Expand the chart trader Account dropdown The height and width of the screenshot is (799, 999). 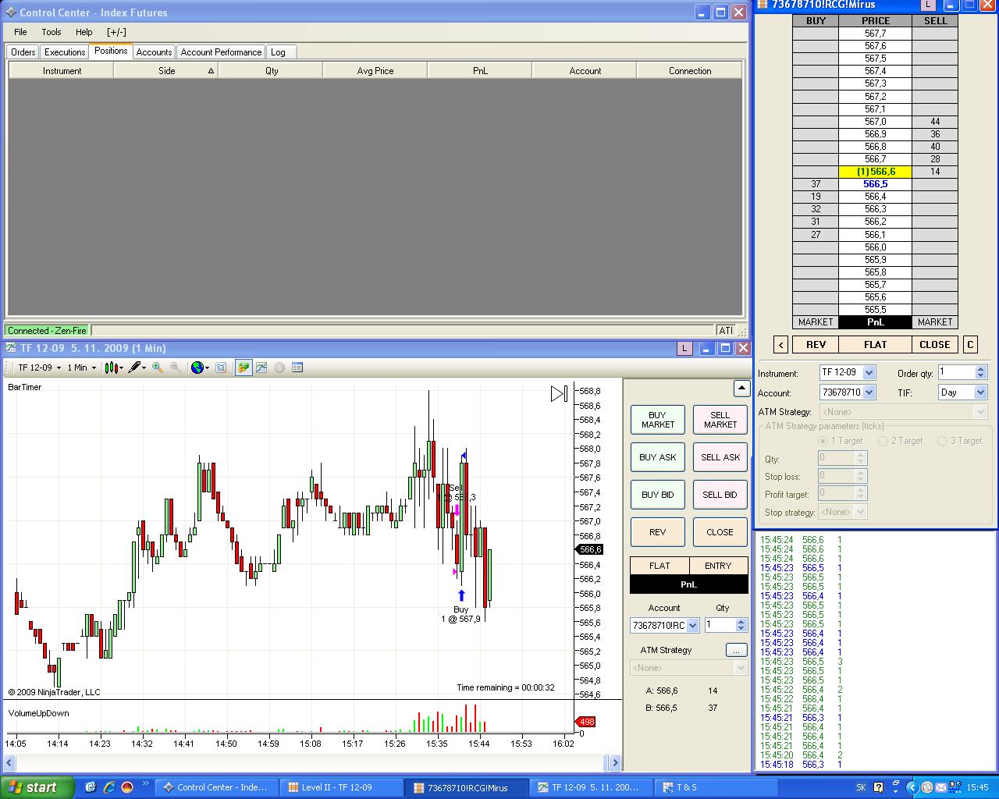692,626
